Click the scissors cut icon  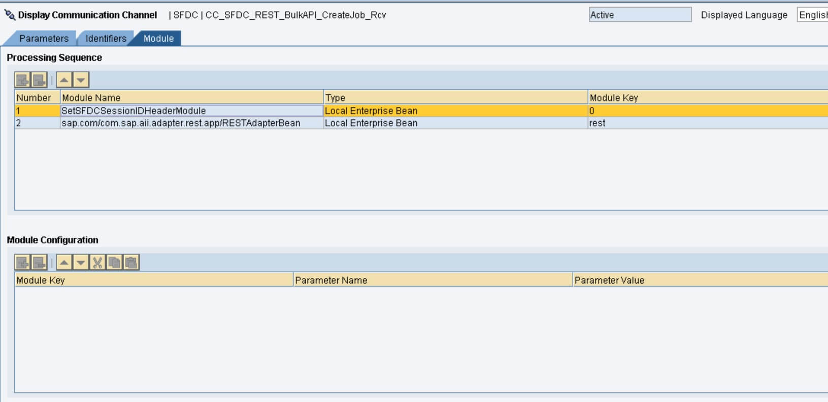coord(97,263)
